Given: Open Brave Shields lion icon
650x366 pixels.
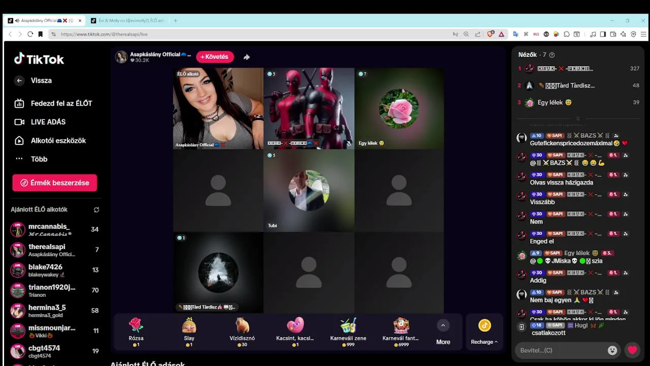Looking at the screenshot, I should [x=490, y=34].
